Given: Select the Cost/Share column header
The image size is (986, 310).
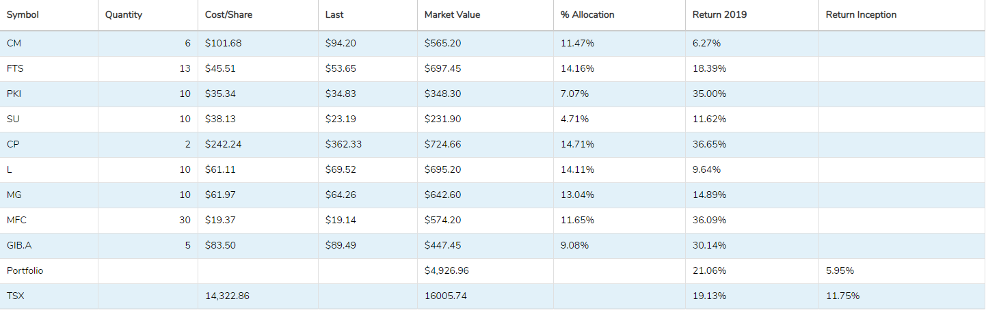Looking at the screenshot, I should (x=228, y=15).
